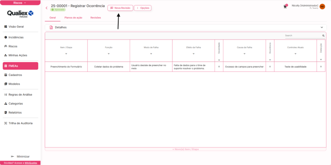Switch to the Revisões tab
Image resolution: width=331 pixels, height=165 pixels.
click(96, 18)
